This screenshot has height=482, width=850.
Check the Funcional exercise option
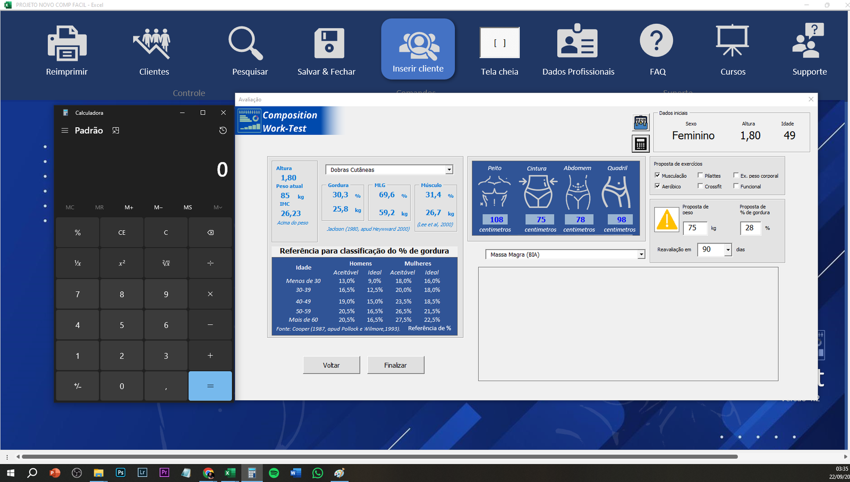[x=736, y=186]
